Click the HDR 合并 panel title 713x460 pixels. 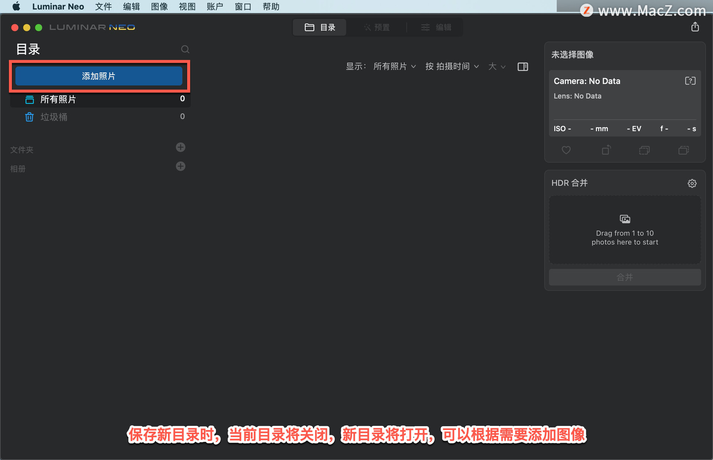coord(569,183)
